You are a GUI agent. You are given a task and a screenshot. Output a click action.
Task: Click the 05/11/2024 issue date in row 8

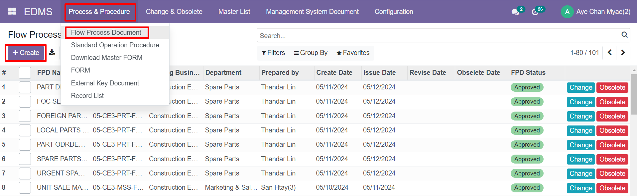tap(379, 187)
